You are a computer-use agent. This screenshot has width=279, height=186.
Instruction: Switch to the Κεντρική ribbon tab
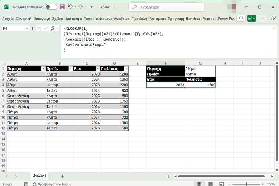[x=24, y=19]
